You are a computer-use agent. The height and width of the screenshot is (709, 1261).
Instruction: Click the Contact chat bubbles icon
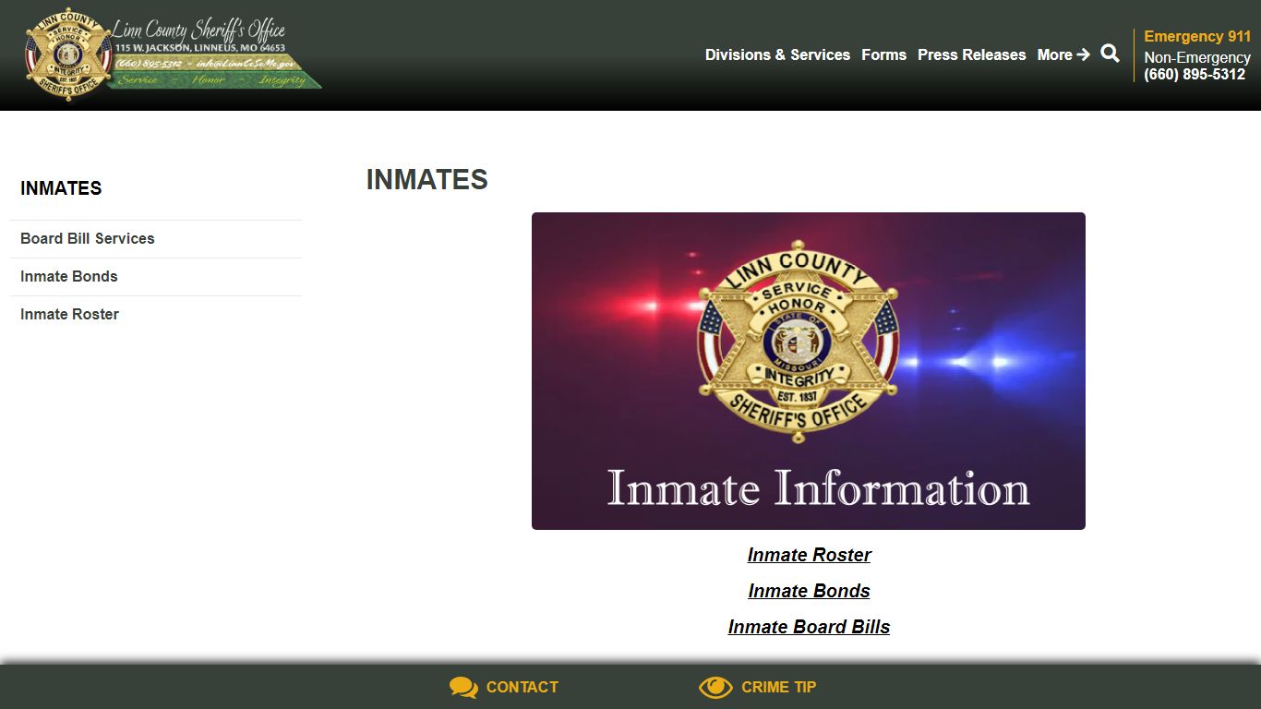click(463, 687)
